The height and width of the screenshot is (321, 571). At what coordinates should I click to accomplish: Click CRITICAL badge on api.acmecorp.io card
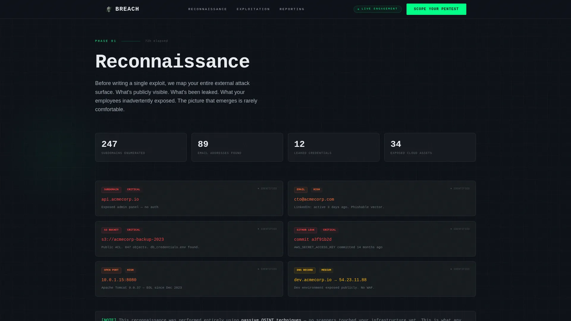(134, 190)
